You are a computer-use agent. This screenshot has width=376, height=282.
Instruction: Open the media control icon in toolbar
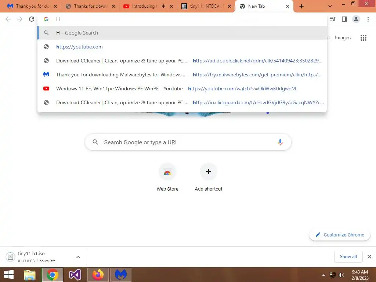(x=332, y=19)
